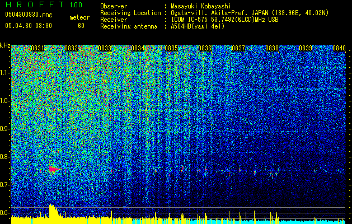Click the Receiving Location label

click(x=130, y=13)
